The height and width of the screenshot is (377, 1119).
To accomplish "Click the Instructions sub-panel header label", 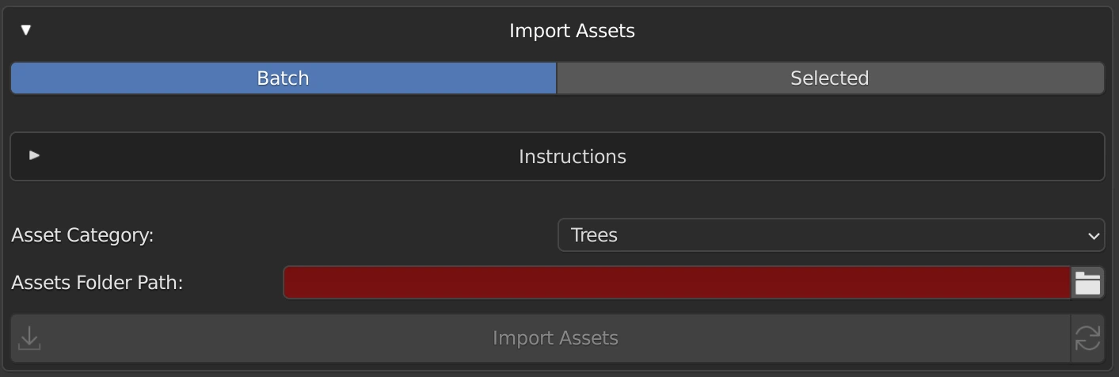I will click(572, 157).
